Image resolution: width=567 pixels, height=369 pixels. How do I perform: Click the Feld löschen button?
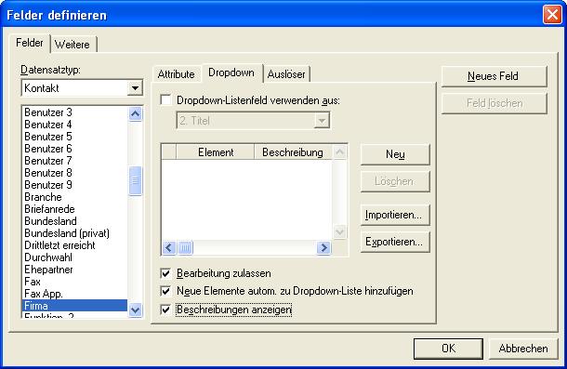494,103
